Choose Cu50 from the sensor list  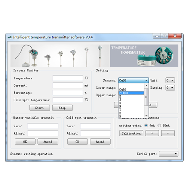(x=131, y=89)
